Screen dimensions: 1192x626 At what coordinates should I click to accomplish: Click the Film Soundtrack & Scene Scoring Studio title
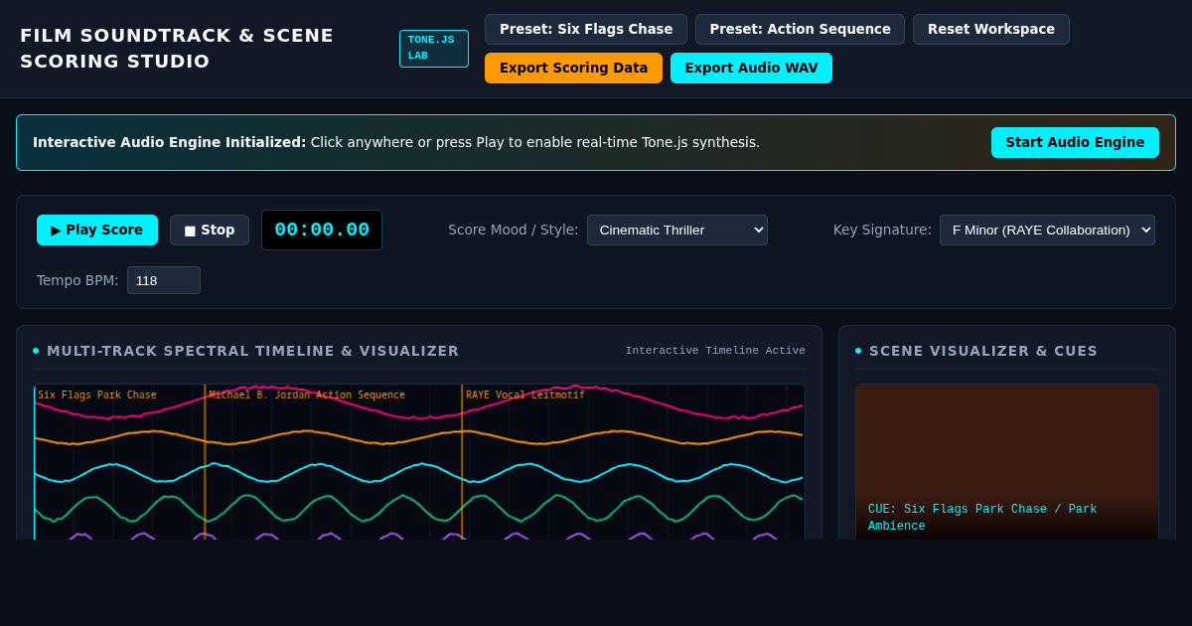177,49
